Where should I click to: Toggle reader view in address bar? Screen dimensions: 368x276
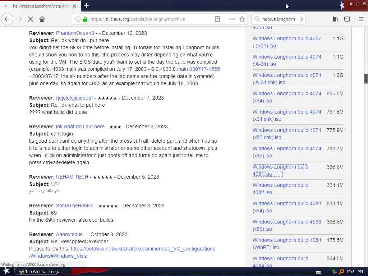pos(217,19)
